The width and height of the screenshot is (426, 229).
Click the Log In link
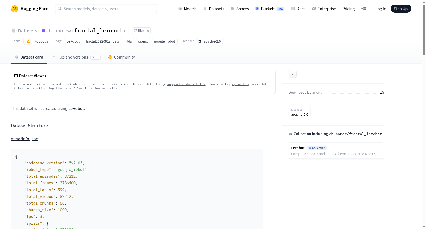[381, 9]
